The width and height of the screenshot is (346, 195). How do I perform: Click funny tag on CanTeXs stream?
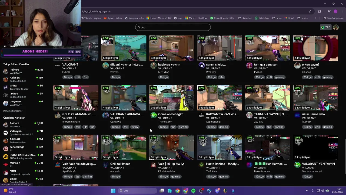point(135,127)
